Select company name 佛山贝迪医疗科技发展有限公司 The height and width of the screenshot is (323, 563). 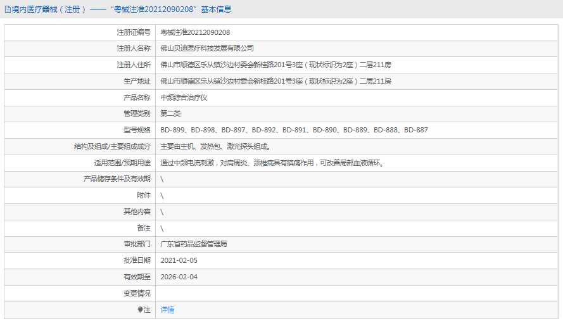pyautogui.click(x=207, y=48)
